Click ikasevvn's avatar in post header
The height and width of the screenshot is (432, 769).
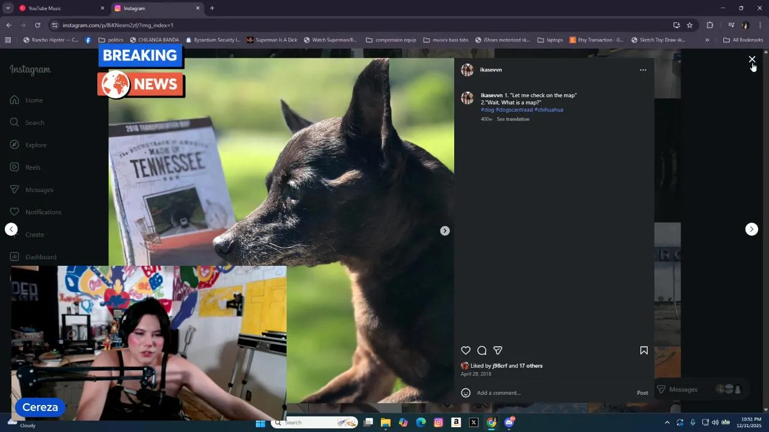[467, 70]
